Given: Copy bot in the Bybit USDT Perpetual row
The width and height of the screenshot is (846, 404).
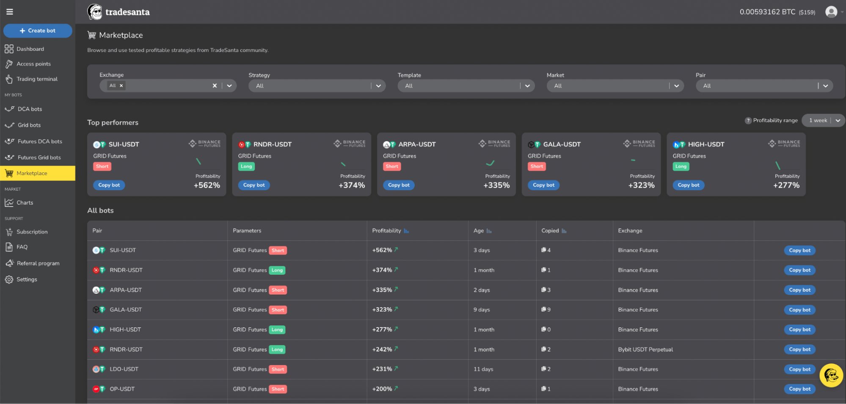Looking at the screenshot, I should (x=799, y=349).
